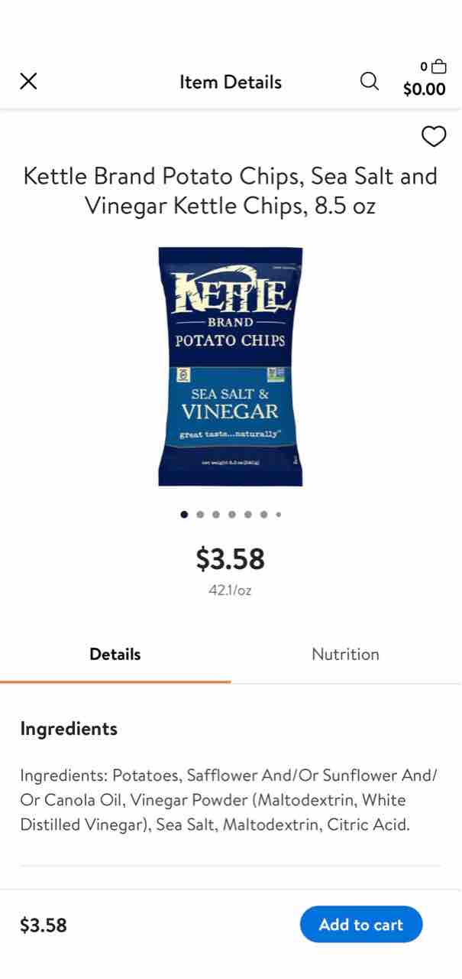Go to the fourth carousel dot
This screenshot has width=462, height=979.
click(x=232, y=515)
